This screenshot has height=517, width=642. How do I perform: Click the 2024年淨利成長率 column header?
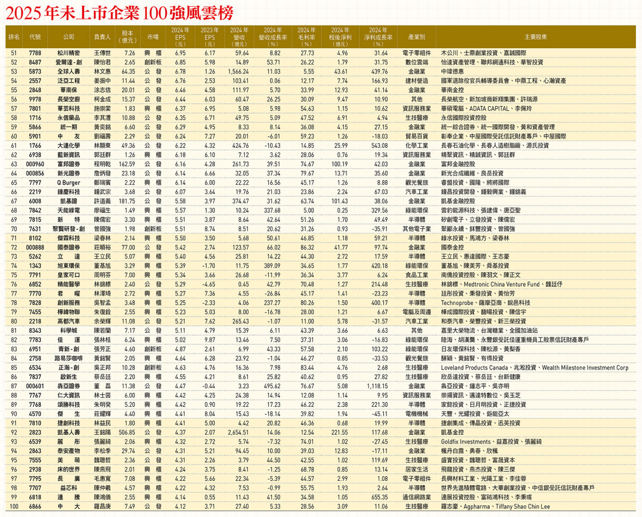coord(378,37)
